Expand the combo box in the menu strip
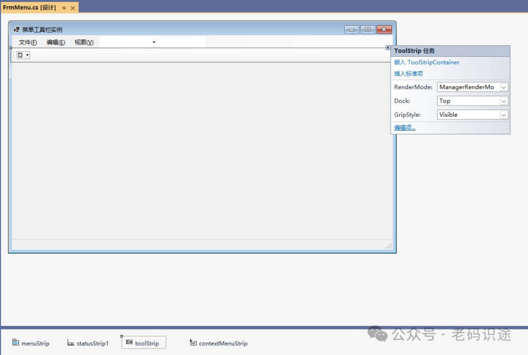Viewport: 528px width, 355px height. (x=154, y=42)
